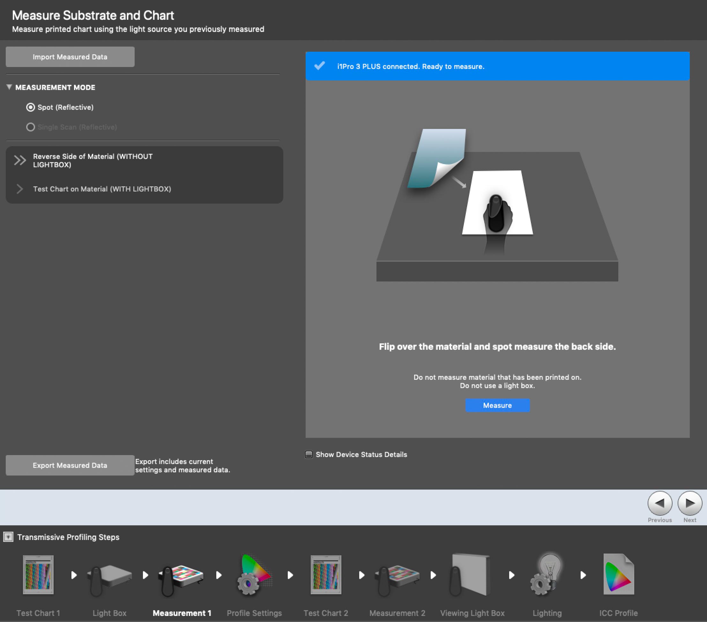The height and width of the screenshot is (622, 707).
Task: Click the Measurement 1 step label
Action: [x=182, y=613]
